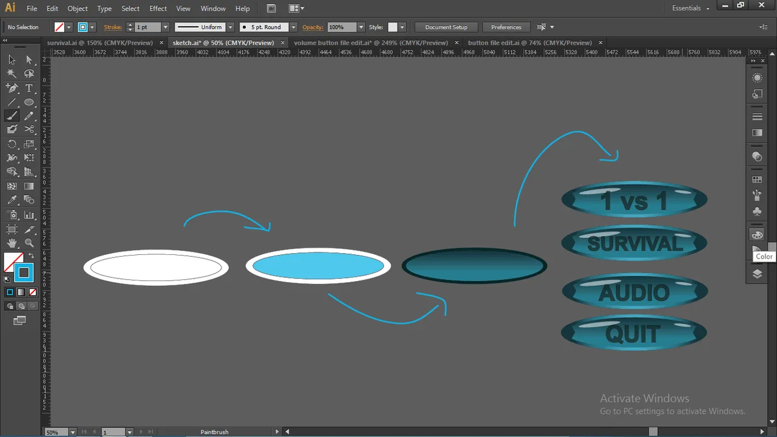Select the Slice tool
Image resolution: width=777 pixels, height=437 pixels.
(29, 229)
